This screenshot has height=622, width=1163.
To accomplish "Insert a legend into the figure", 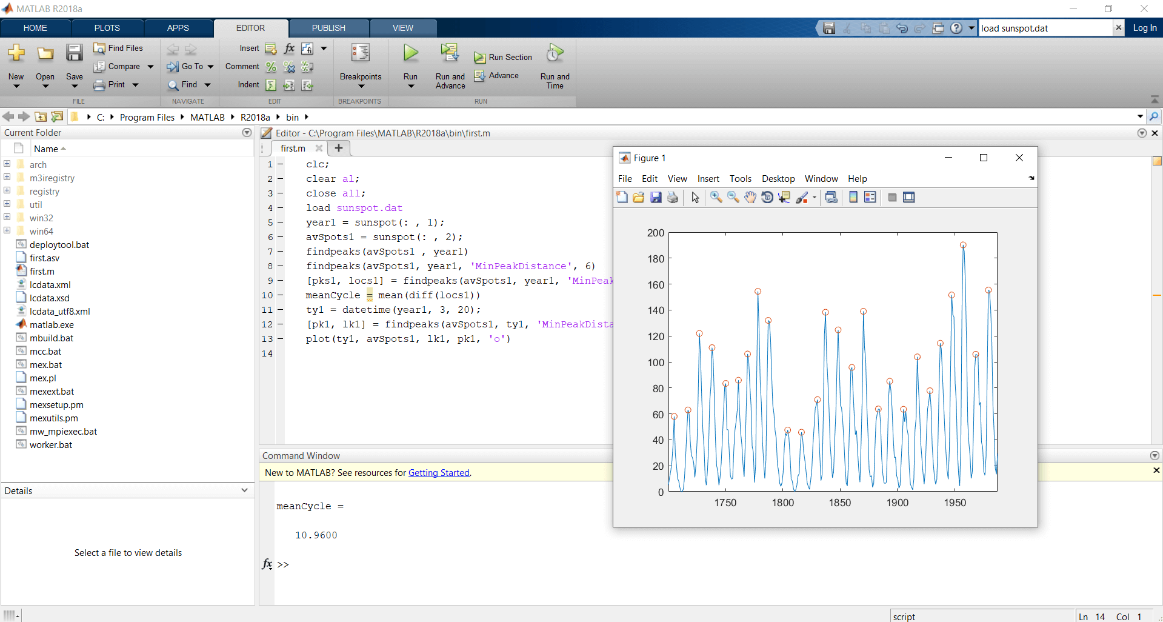I will click(x=870, y=197).
